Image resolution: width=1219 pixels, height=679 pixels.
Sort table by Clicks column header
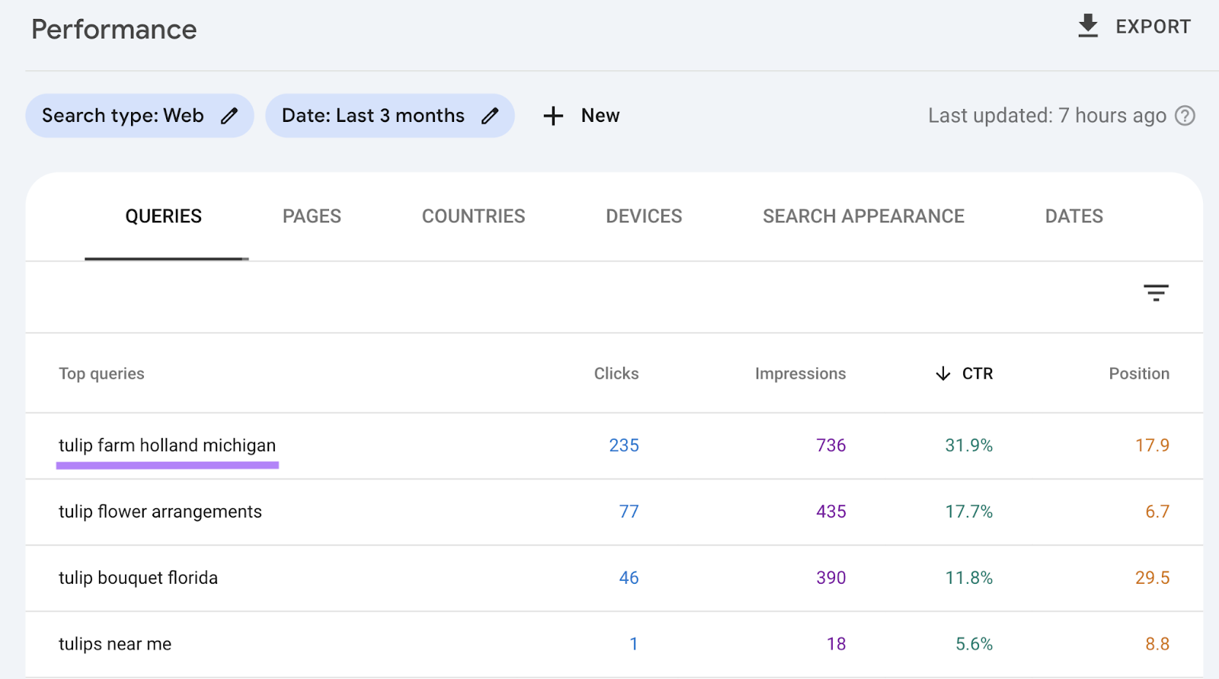pyautogui.click(x=616, y=373)
